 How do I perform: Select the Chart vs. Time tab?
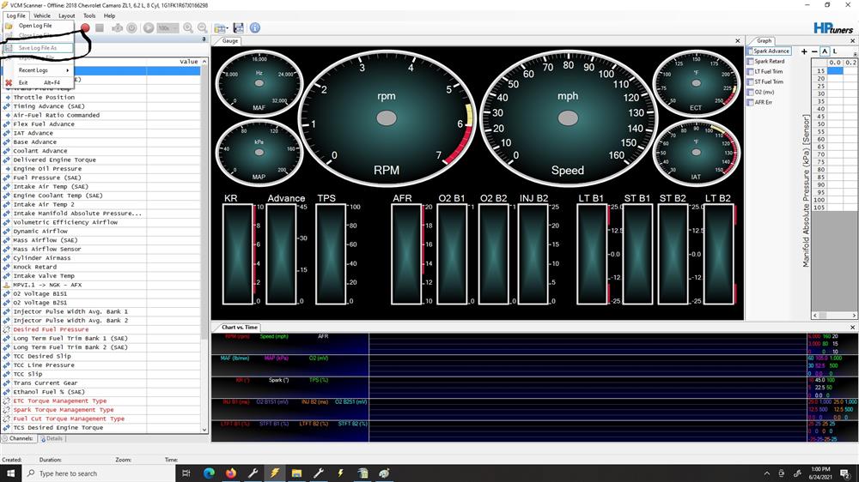pos(240,327)
